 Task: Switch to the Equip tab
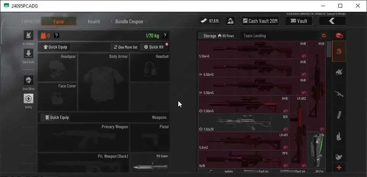pos(58,21)
